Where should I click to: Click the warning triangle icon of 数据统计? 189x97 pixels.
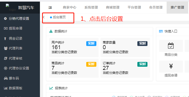click(x=51, y=31)
